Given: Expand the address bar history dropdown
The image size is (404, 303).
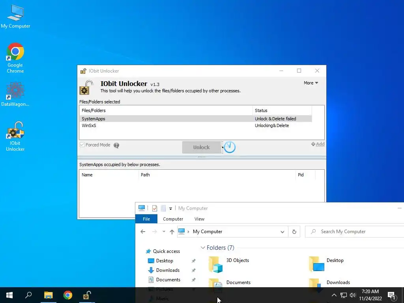Looking at the screenshot, I should [282, 232].
